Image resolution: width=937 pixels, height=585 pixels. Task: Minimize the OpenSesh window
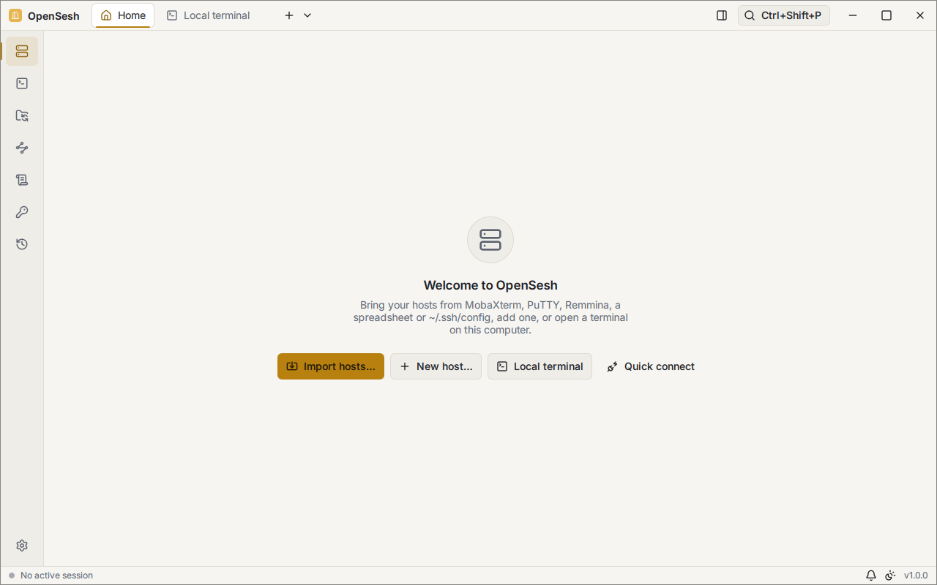pos(853,15)
